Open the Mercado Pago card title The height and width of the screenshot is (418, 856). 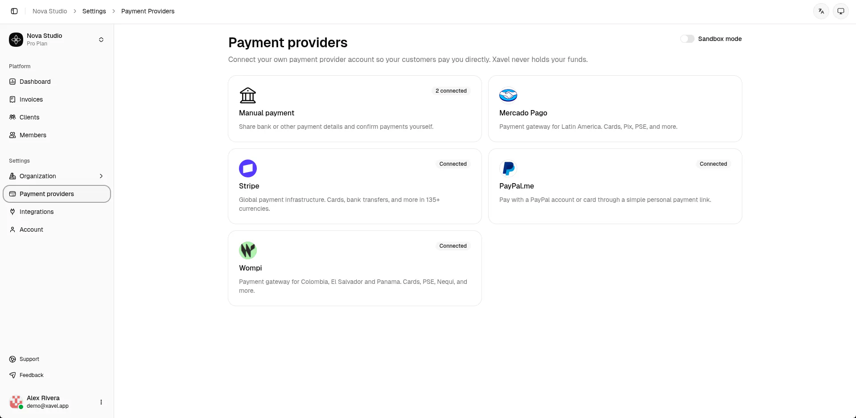click(523, 113)
